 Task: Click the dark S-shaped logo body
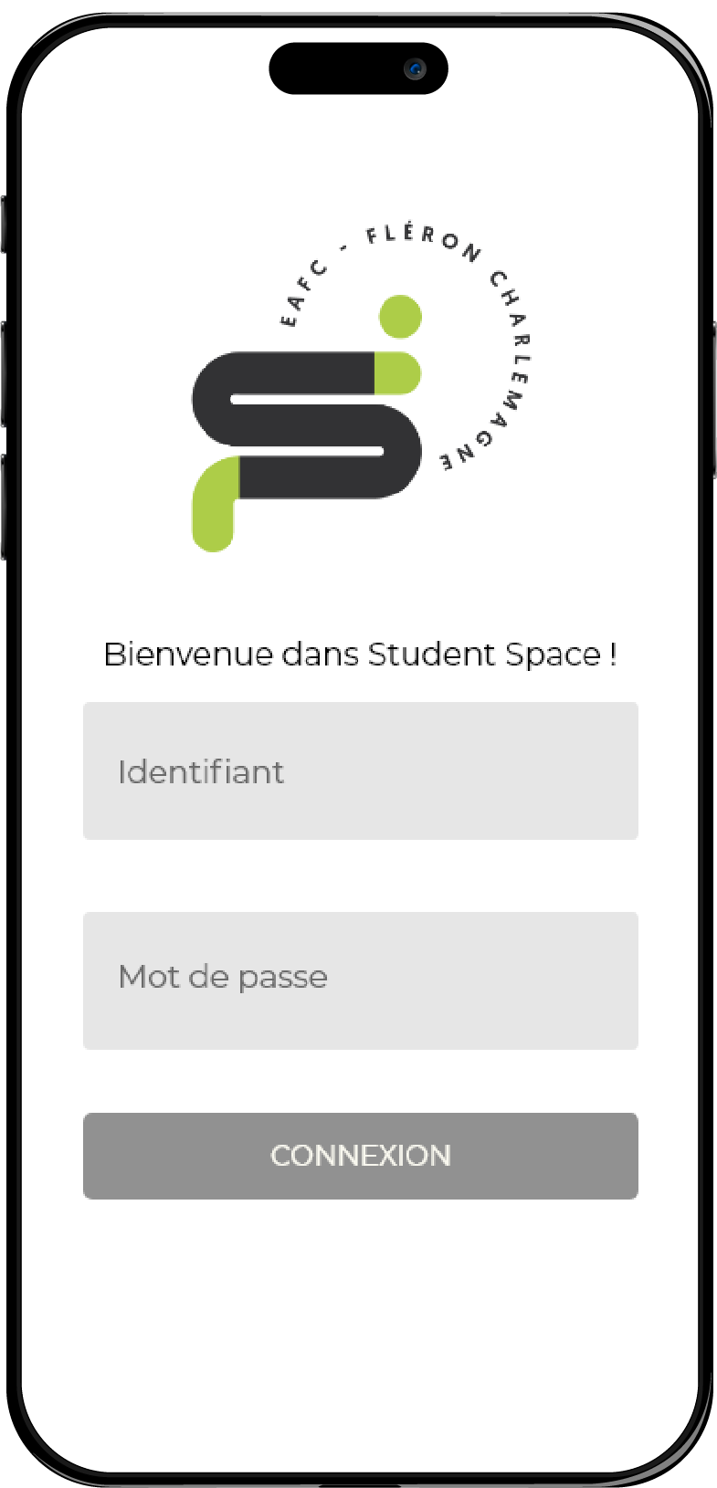coord(306,424)
